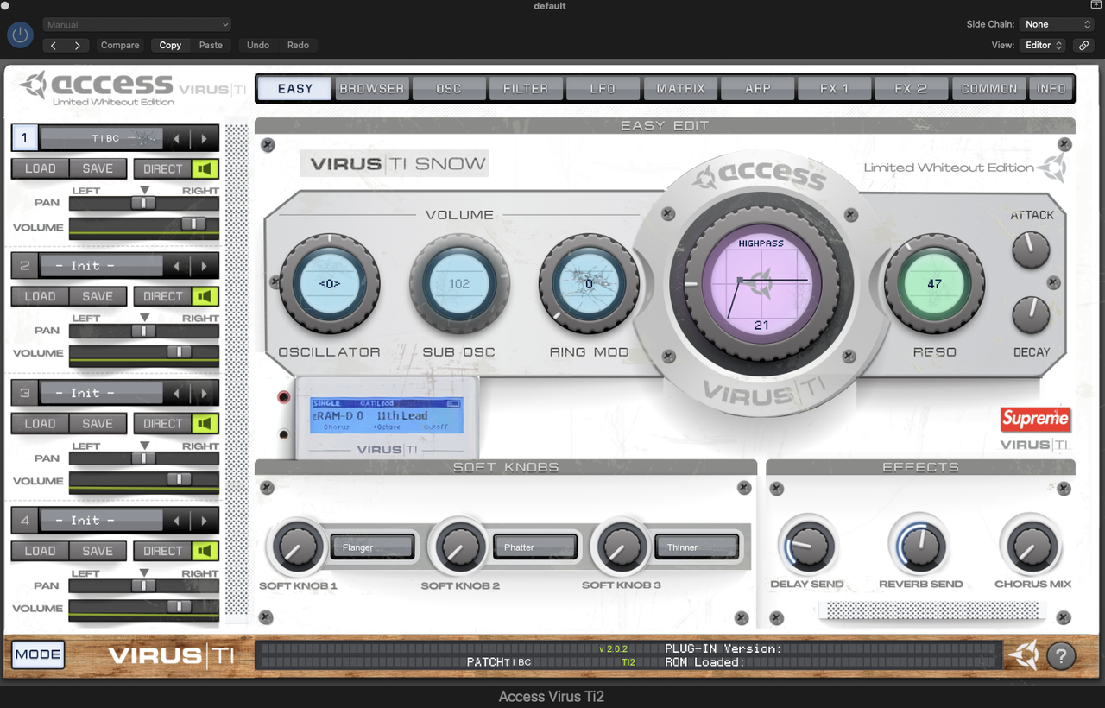This screenshot has width=1105, height=708.
Task: Click part 1 next patch arrow
Action: (205, 138)
